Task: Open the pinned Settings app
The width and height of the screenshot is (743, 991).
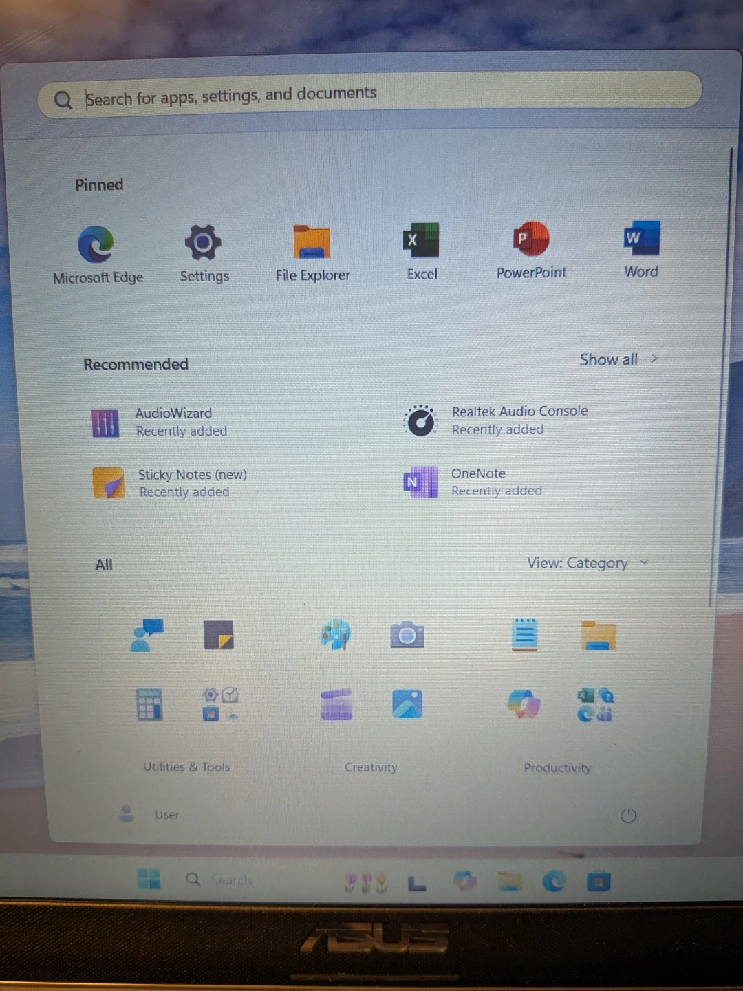Action: pyautogui.click(x=204, y=253)
